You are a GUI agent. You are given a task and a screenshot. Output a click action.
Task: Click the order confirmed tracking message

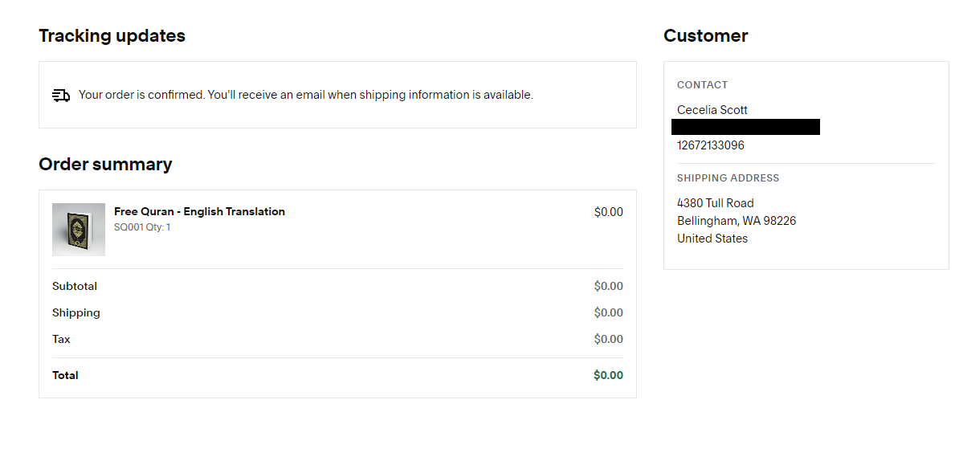[x=305, y=95]
